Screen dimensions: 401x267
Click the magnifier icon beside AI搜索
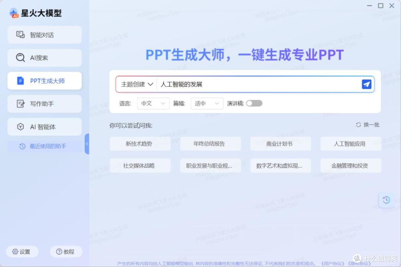pos(20,58)
